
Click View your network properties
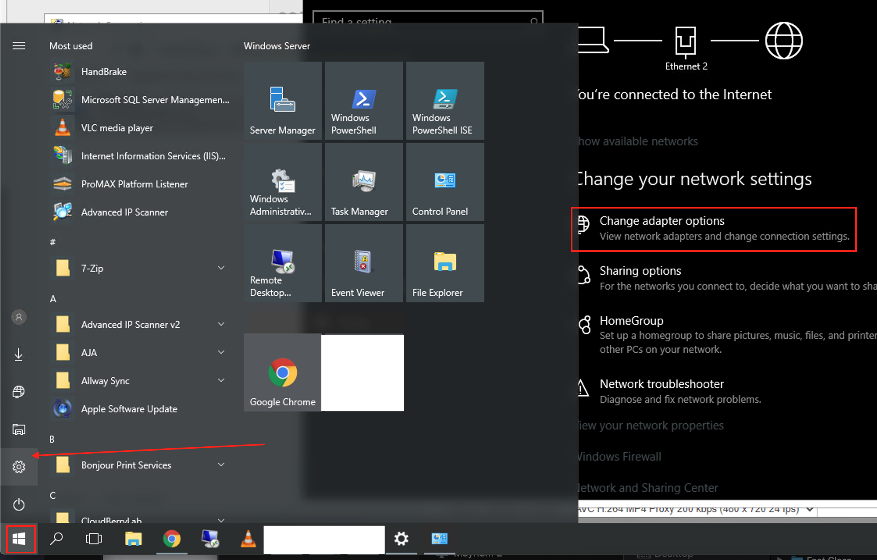click(651, 425)
